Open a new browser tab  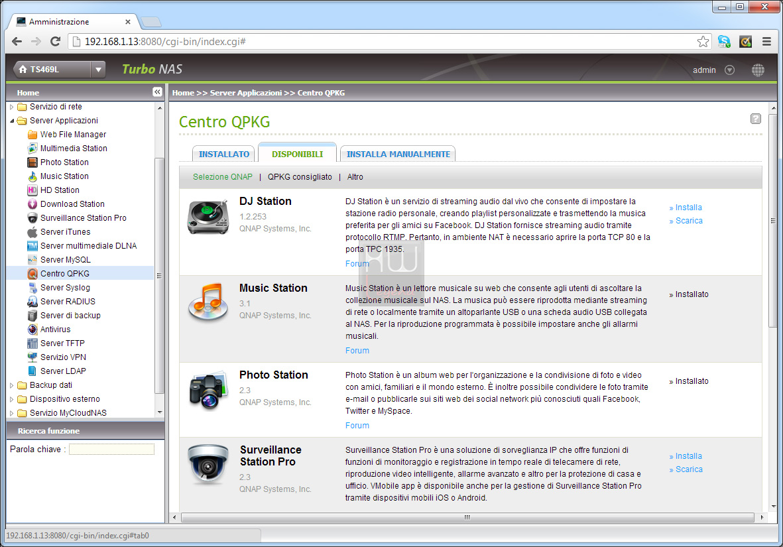(151, 22)
